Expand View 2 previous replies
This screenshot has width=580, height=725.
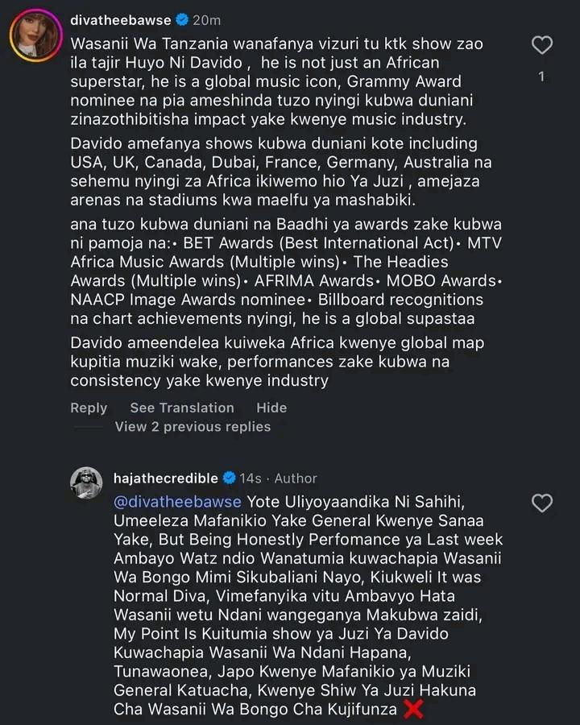click(193, 427)
